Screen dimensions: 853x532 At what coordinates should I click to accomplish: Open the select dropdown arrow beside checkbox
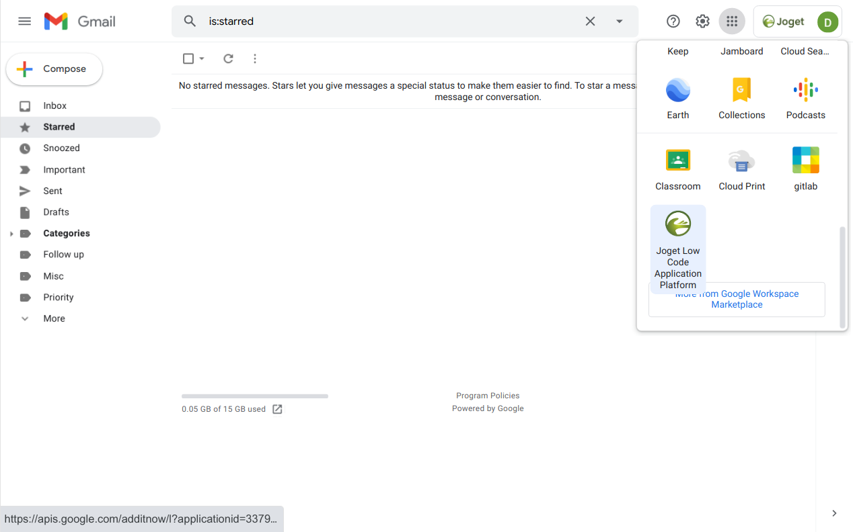tap(202, 59)
